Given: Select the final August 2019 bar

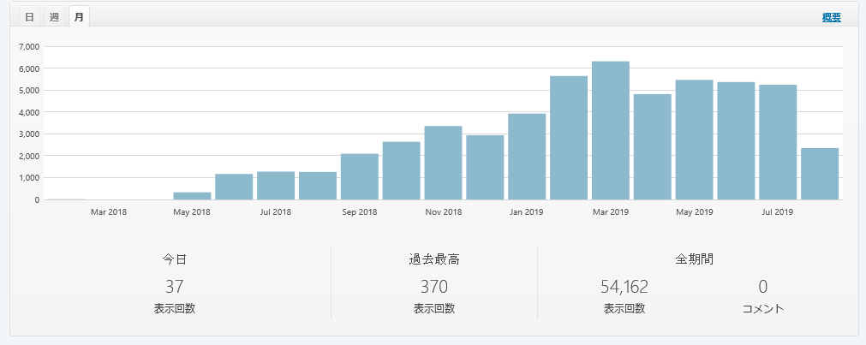Looking at the screenshot, I should (820, 174).
